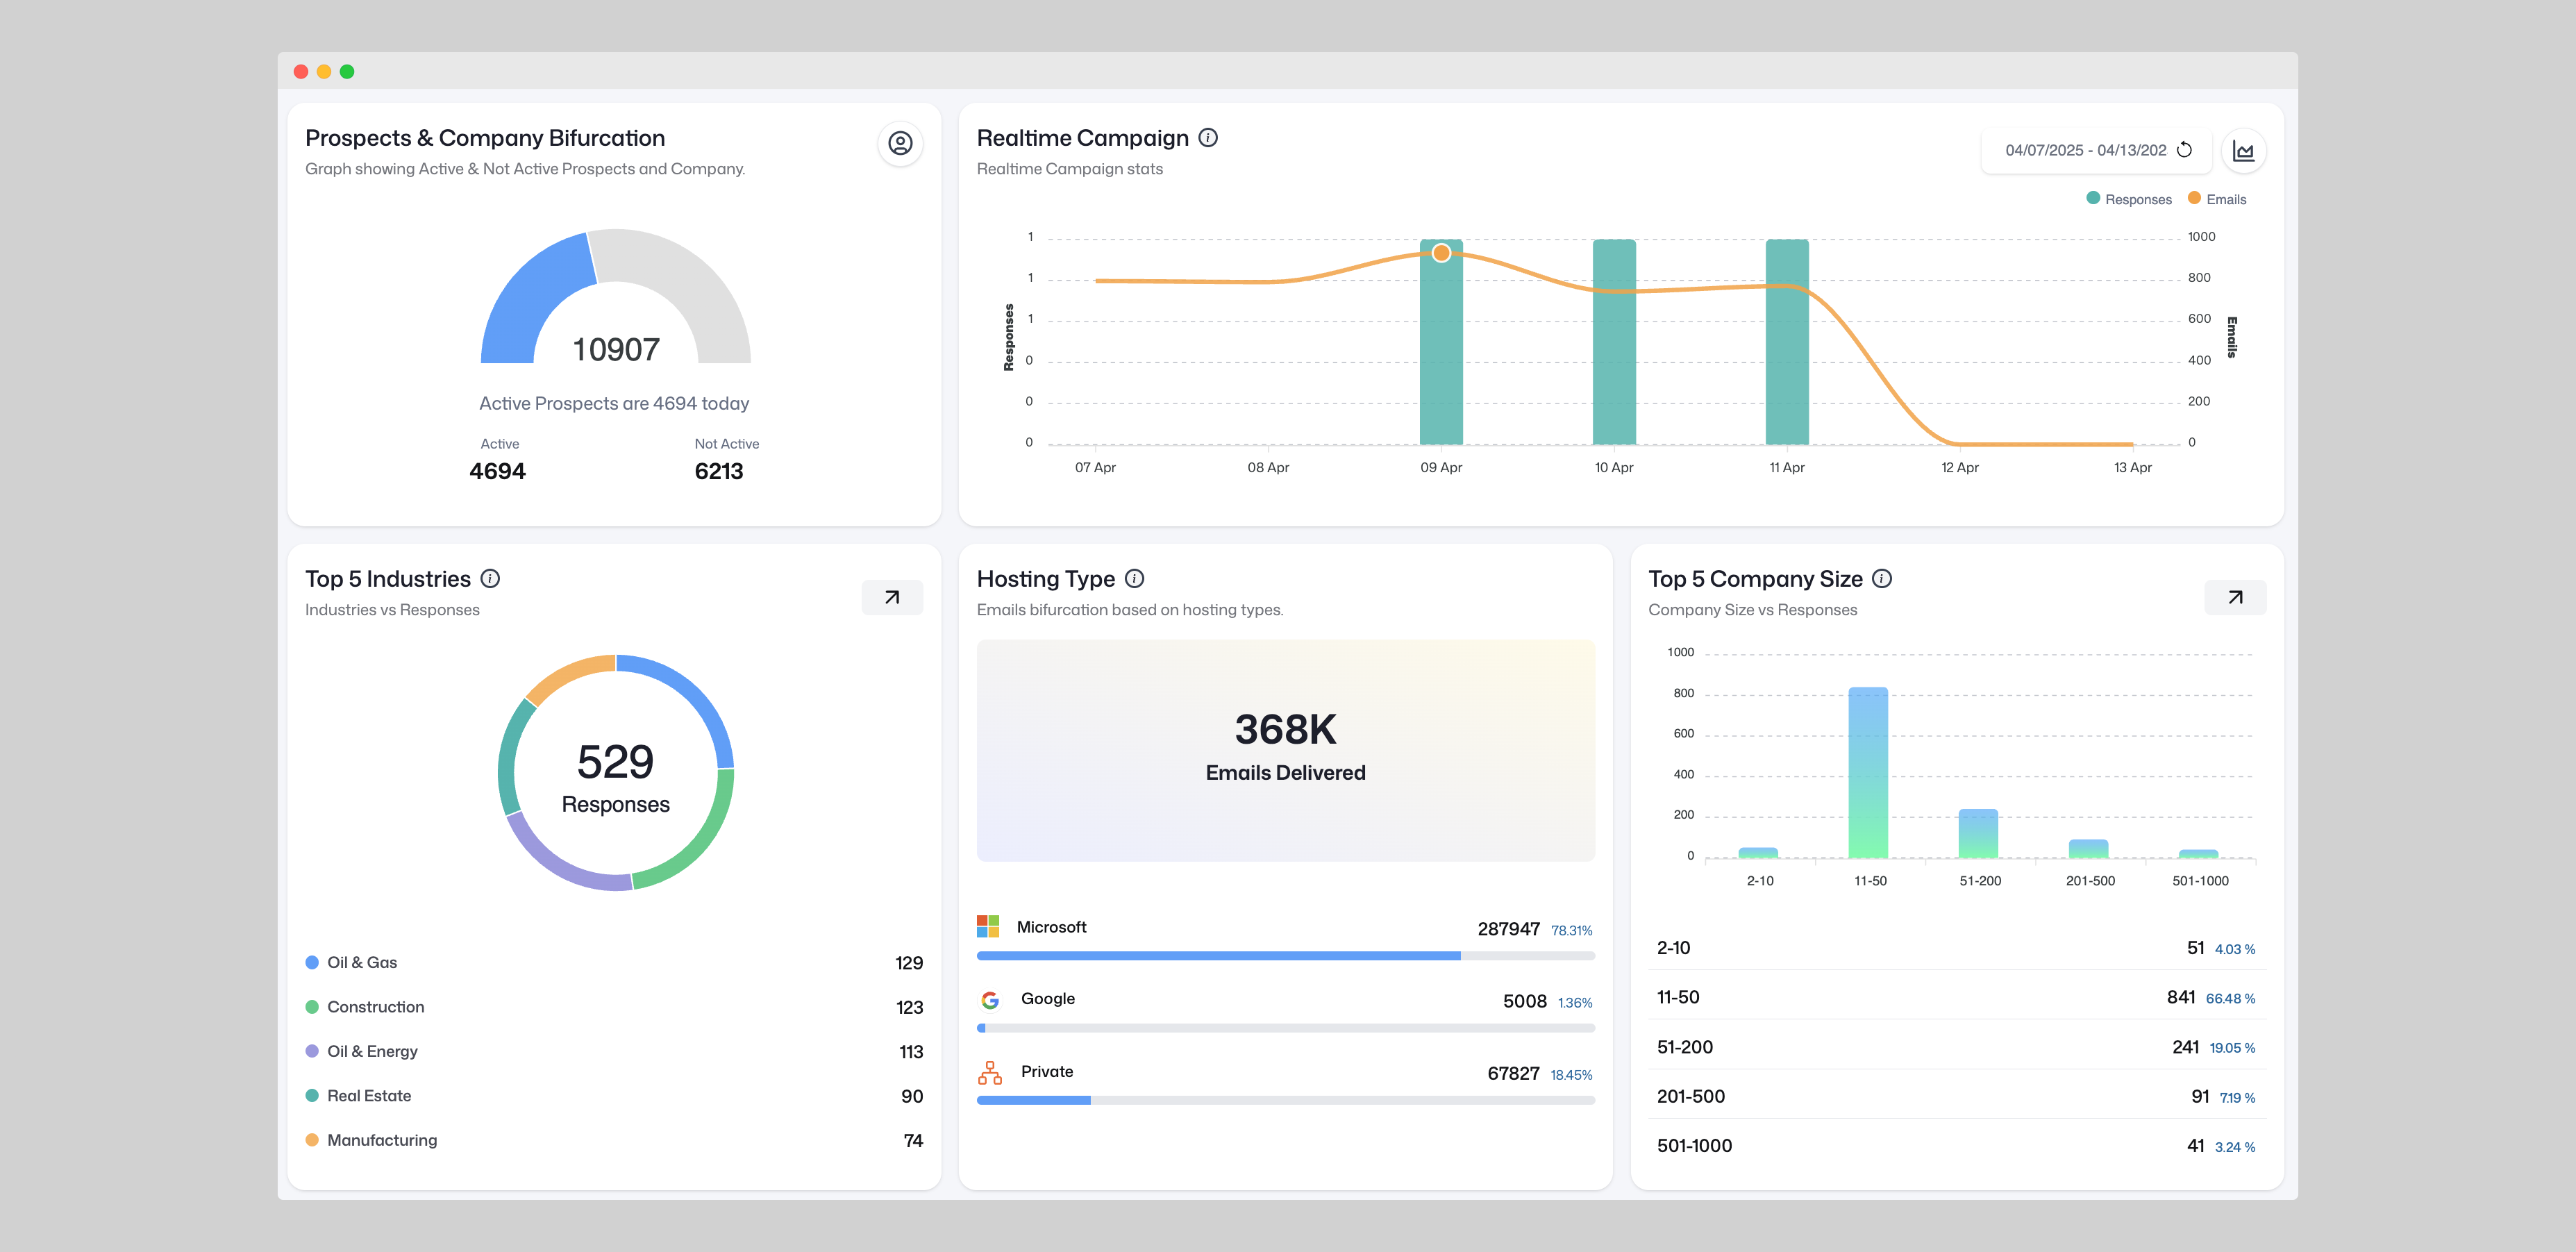
Task: Click info icon beside Hosting Type
Action: (1134, 579)
